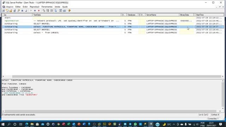Click the help icon in the toolbar
The height and width of the screenshot is (127, 226).
click(x=69, y=11)
